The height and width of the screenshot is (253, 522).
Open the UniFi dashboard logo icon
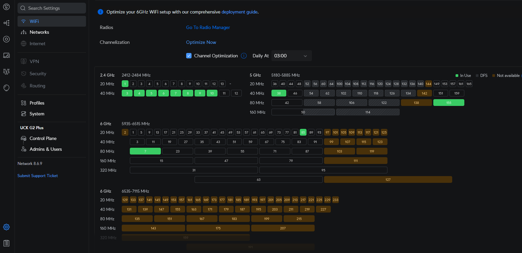click(x=6, y=7)
